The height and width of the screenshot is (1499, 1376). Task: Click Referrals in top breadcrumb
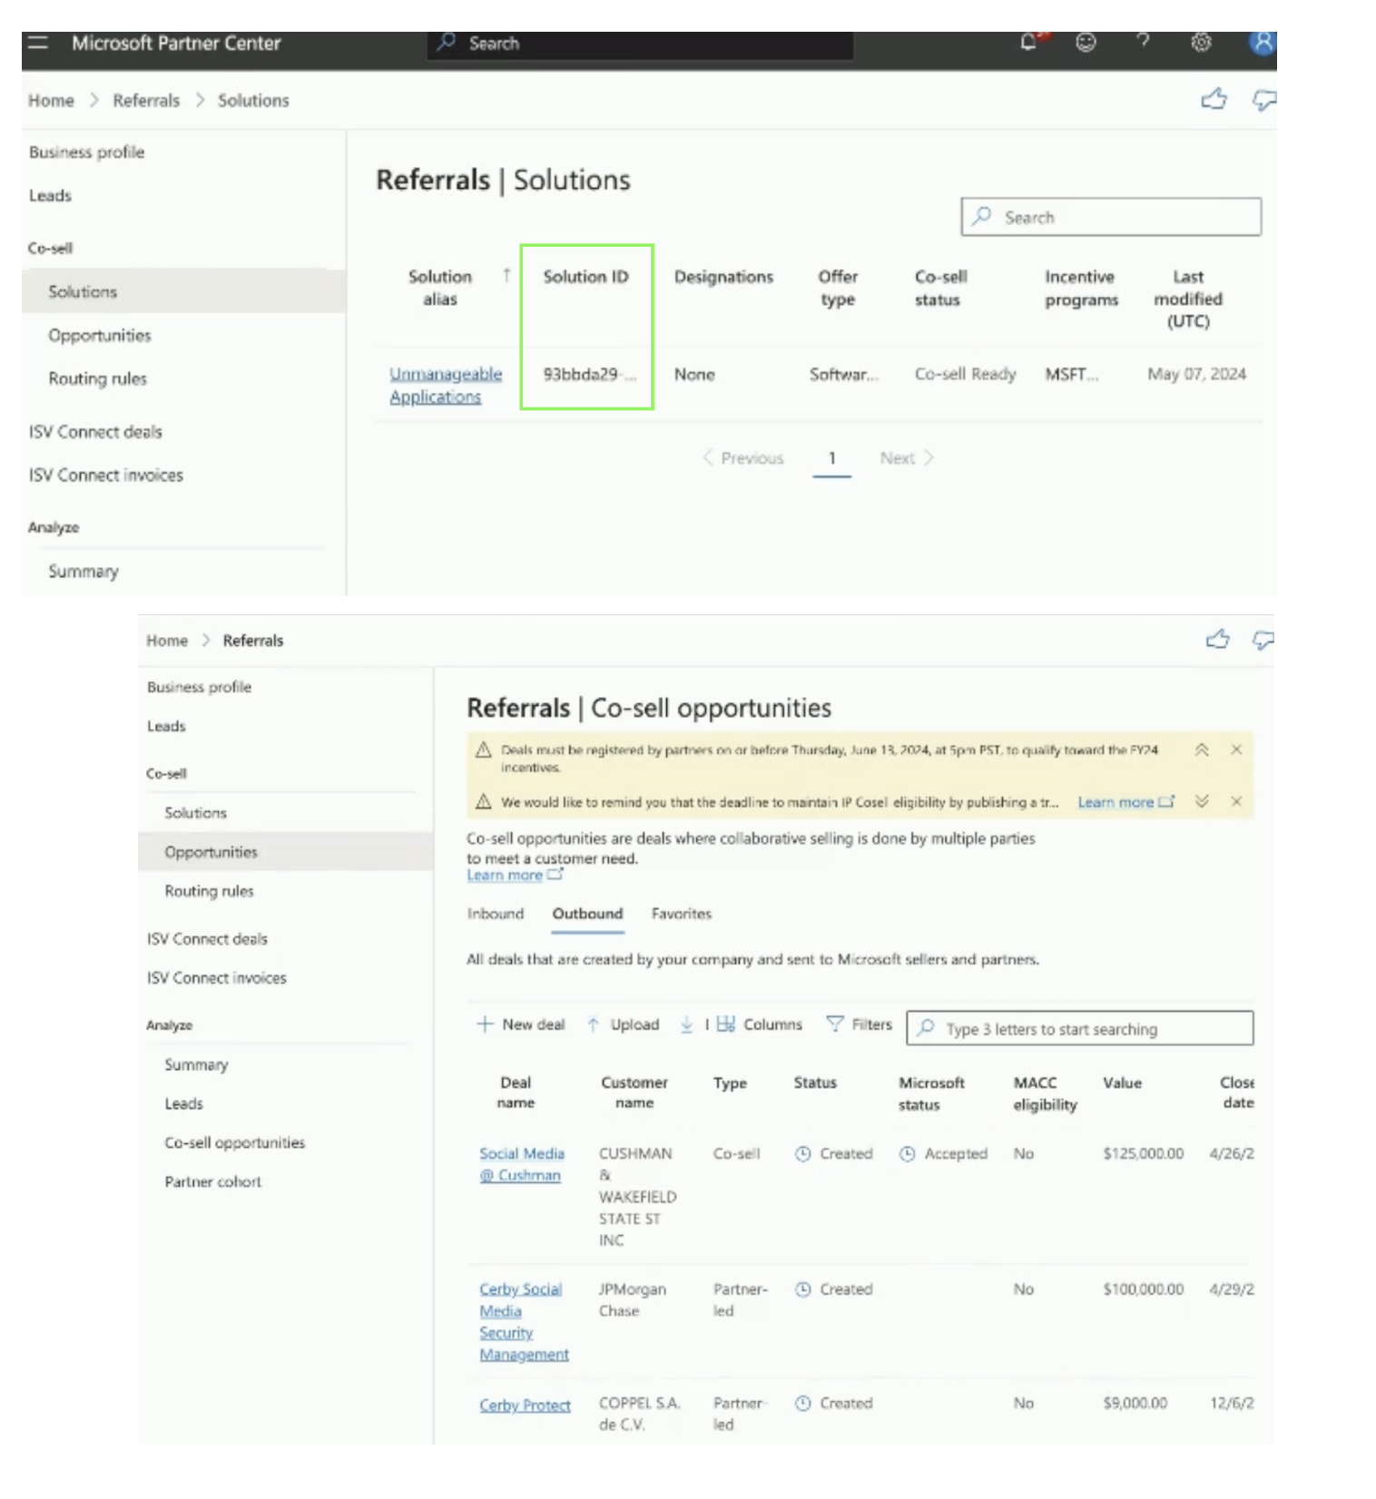click(x=146, y=101)
